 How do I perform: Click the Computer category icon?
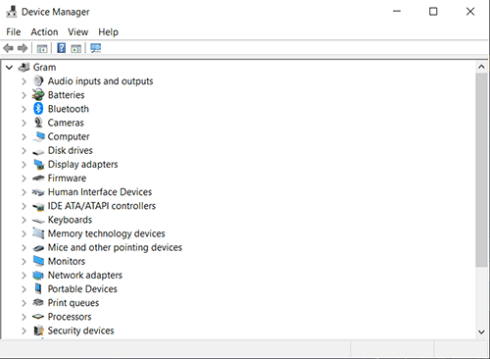coord(38,136)
